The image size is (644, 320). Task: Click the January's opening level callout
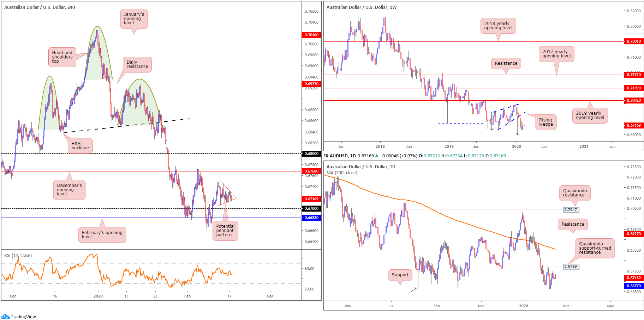point(134,19)
